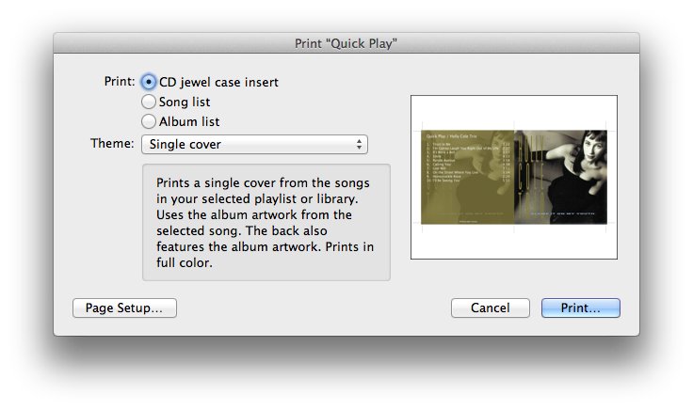The image size is (693, 410).
Task: Open the Theme dropdown showing Single cover
Action: tap(254, 144)
